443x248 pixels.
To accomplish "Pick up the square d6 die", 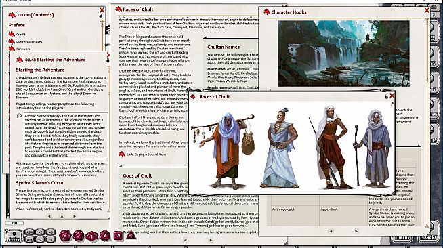I will [118, 235].
